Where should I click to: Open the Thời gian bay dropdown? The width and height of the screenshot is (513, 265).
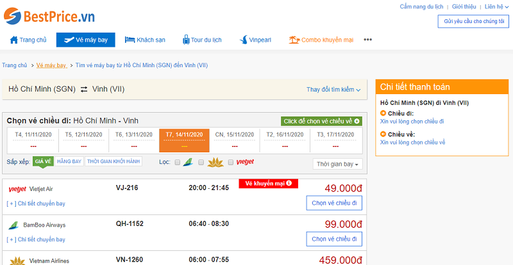pos(337,164)
